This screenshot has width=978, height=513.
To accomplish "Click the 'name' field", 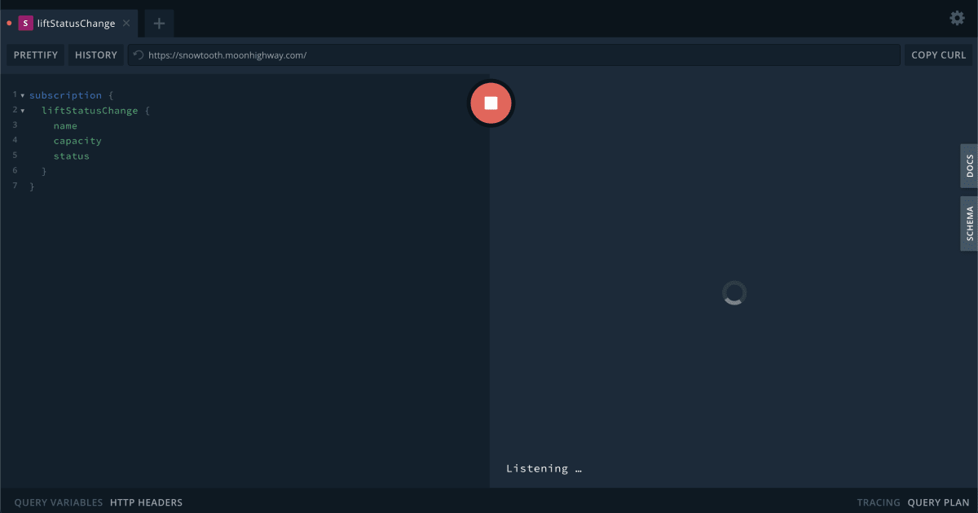I will (65, 126).
